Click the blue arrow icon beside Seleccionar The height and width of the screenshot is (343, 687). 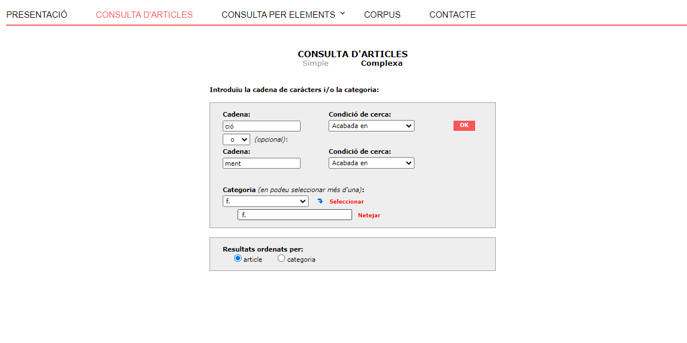tap(320, 201)
